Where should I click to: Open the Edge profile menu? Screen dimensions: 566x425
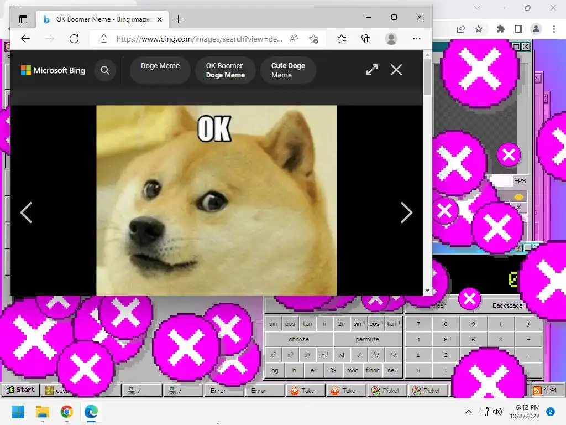[391, 39]
